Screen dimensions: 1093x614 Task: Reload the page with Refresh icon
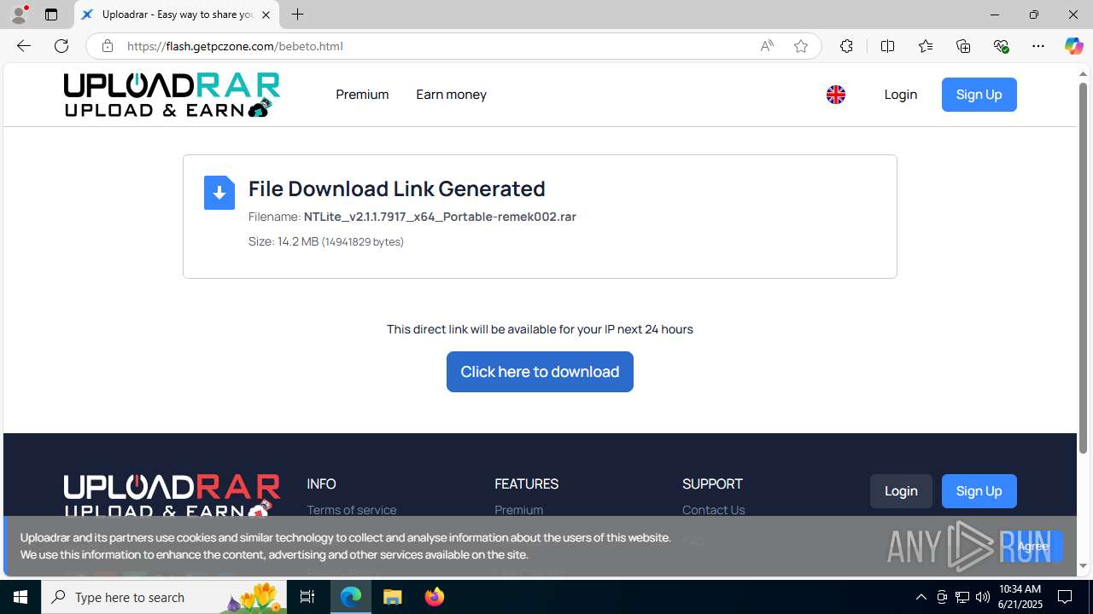point(61,46)
